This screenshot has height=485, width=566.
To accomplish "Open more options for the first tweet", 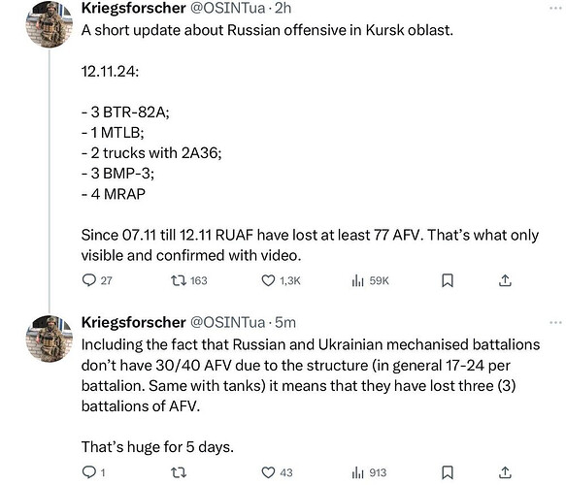I will point(556,8).
